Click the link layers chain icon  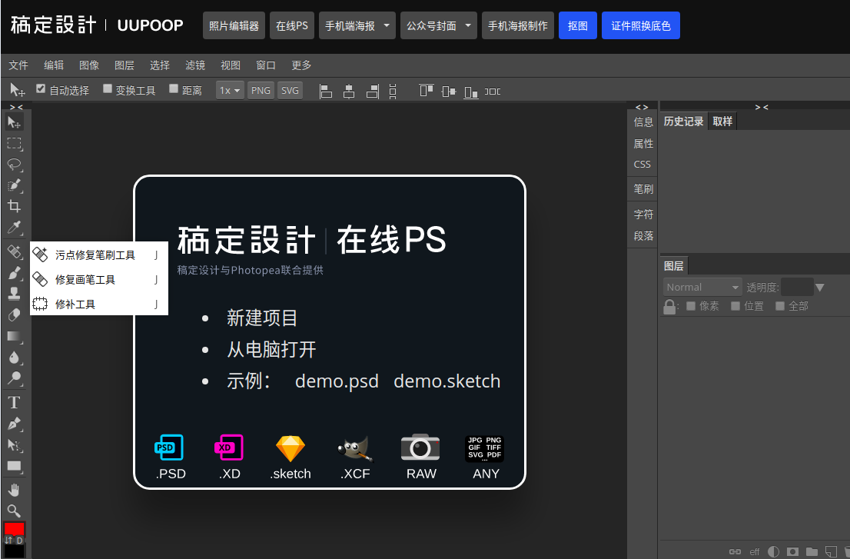click(735, 551)
